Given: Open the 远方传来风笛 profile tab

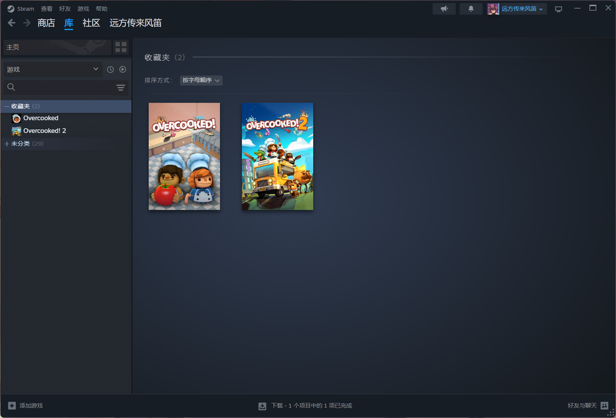Looking at the screenshot, I should click(x=136, y=23).
